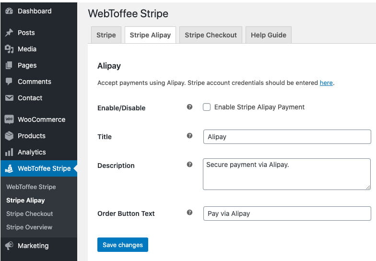This screenshot has width=376, height=261.
Task: Click the 'Order Button Text' field label
Action: click(126, 214)
